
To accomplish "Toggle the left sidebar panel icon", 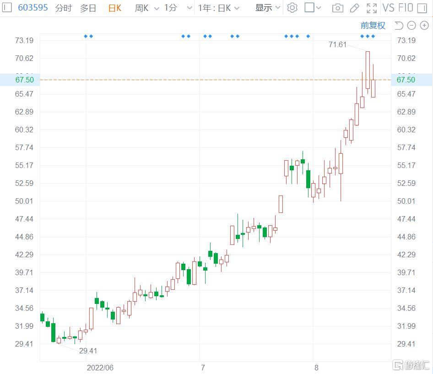I will pyautogui.click(x=6, y=7).
